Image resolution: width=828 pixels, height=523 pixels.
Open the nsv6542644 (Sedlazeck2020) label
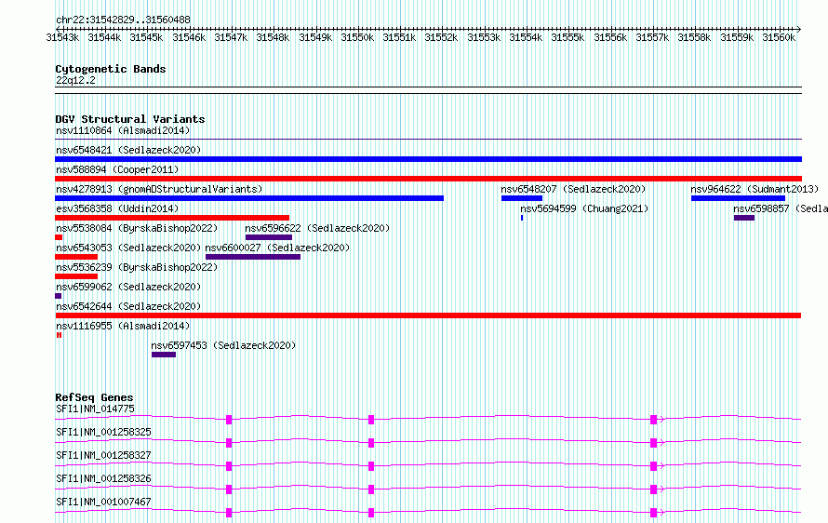coord(128,306)
